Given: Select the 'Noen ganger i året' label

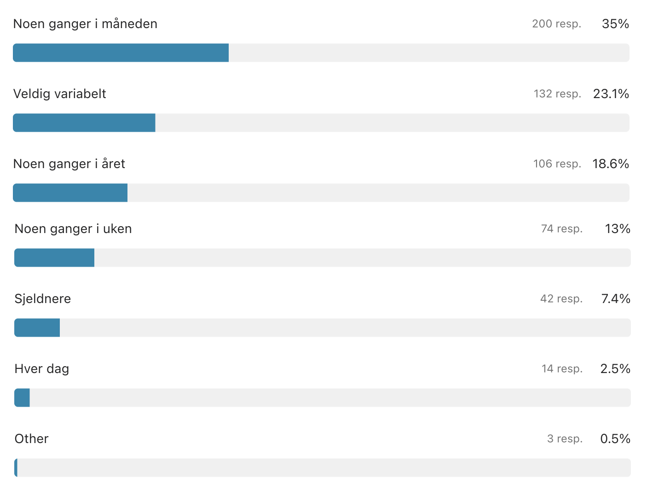Looking at the screenshot, I should click(69, 164).
